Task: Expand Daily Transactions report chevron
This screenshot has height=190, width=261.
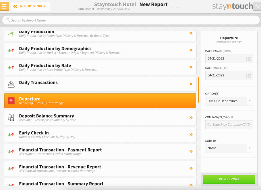Action: point(191,84)
